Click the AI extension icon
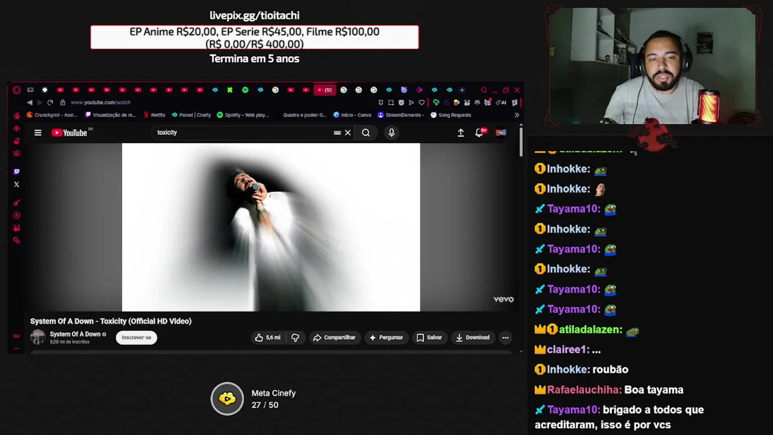This screenshot has width=773, height=435. 501,103
